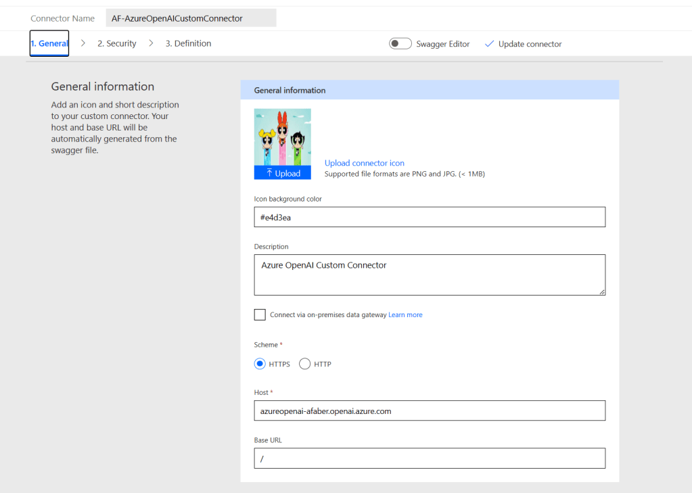692x493 pixels.
Task: Open the 3. Definition tab
Action: 188,44
